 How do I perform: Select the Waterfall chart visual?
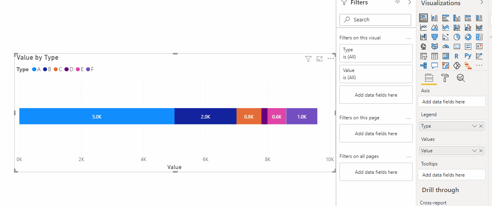point(423,37)
